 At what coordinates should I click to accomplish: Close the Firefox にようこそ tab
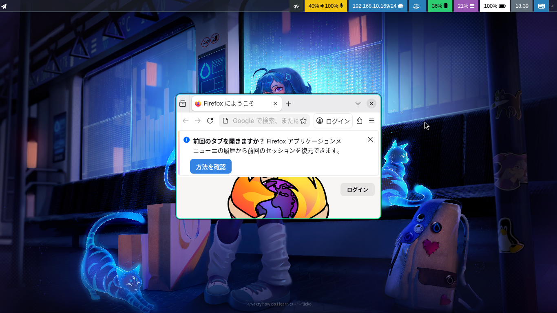(x=275, y=104)
